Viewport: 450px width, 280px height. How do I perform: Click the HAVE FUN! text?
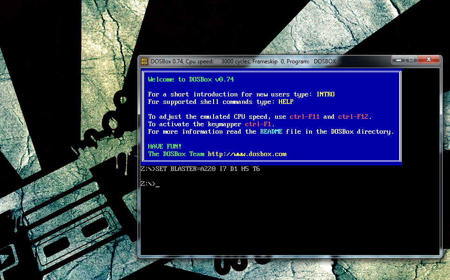[165, 146]
